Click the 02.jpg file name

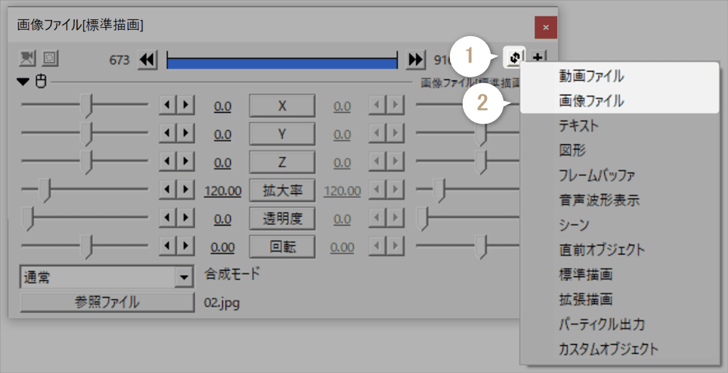coord(222,303)
